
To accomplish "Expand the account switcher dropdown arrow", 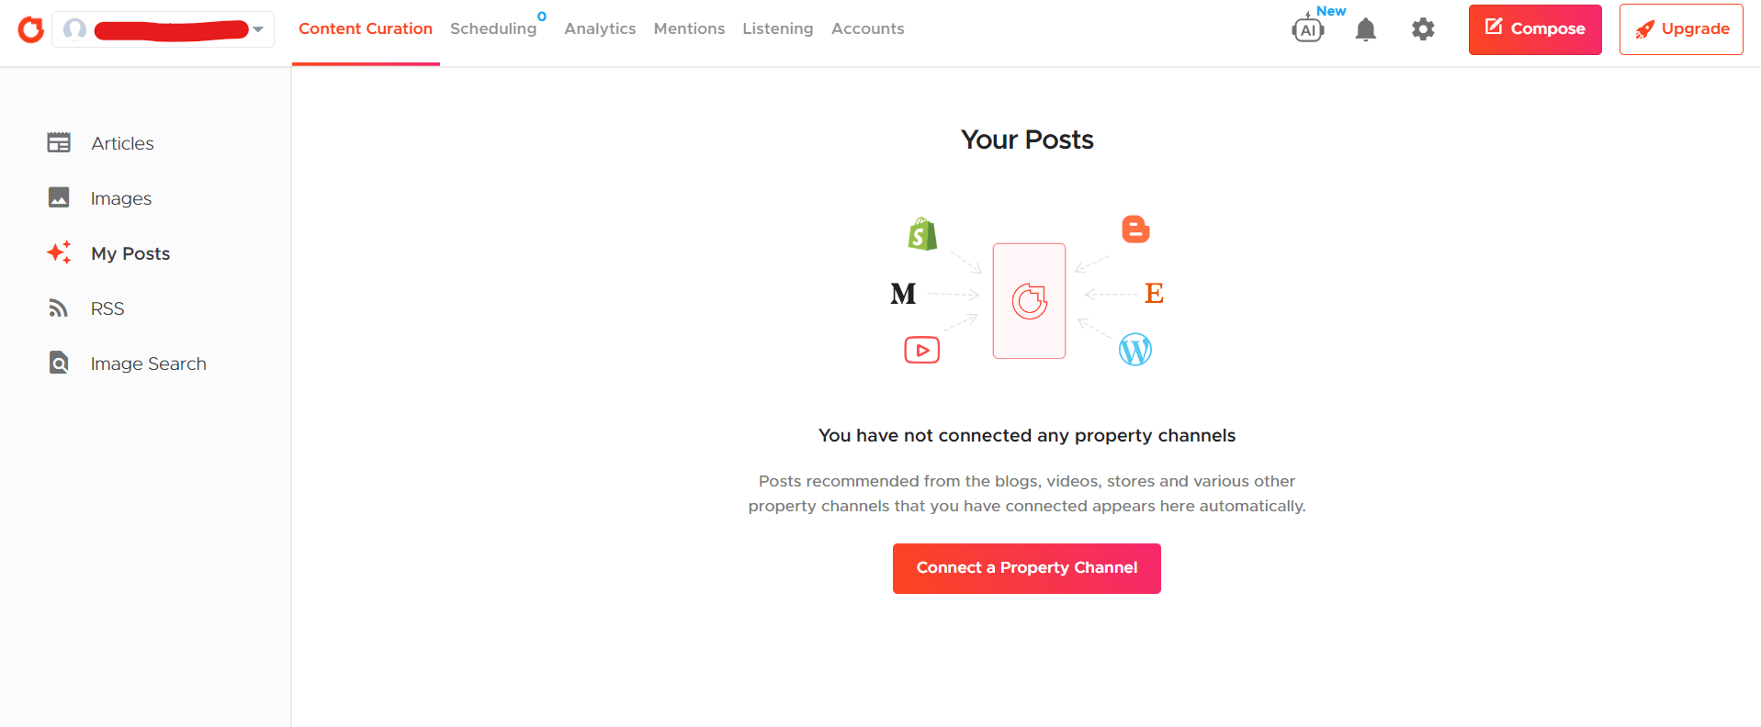I will point(259,29).
